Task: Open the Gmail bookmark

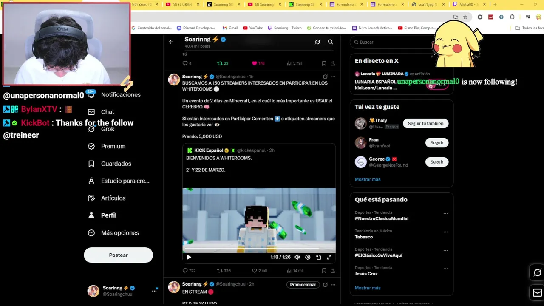Action: point(230,28)
